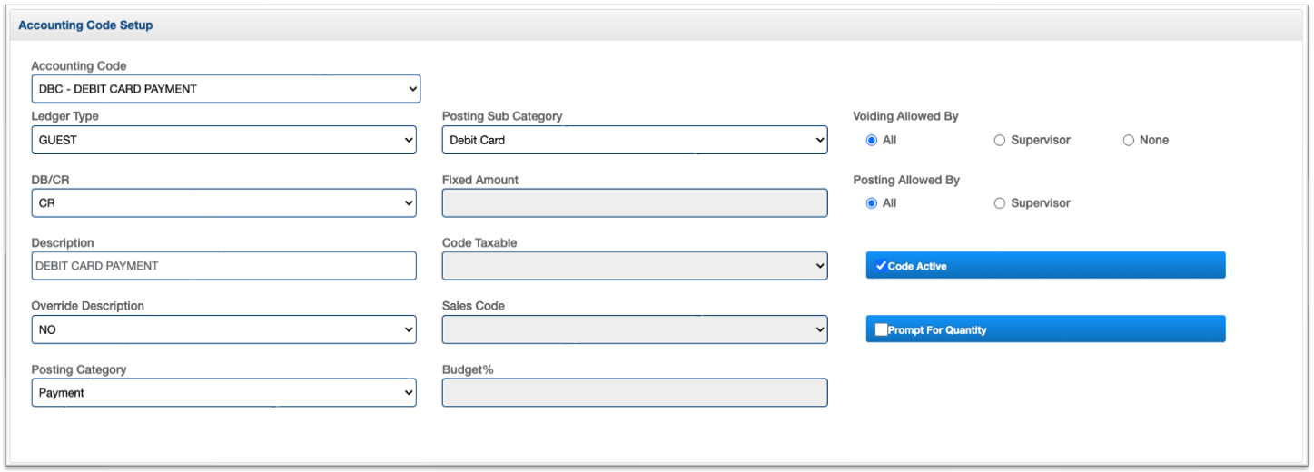The image size is (1314, 472).
Task: Expand the Ledger Type dropdown
Action: pyautogui.click(x=223, y=140)
